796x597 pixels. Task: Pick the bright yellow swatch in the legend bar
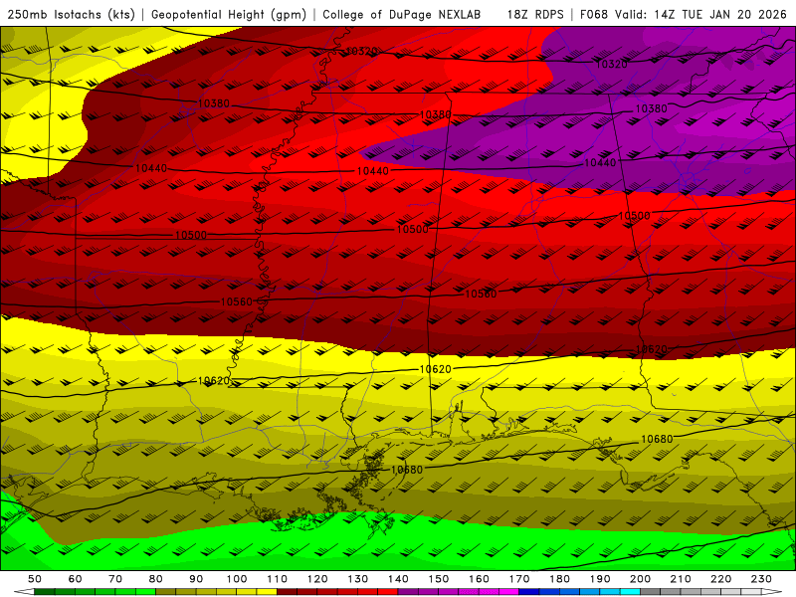point(267,592)
